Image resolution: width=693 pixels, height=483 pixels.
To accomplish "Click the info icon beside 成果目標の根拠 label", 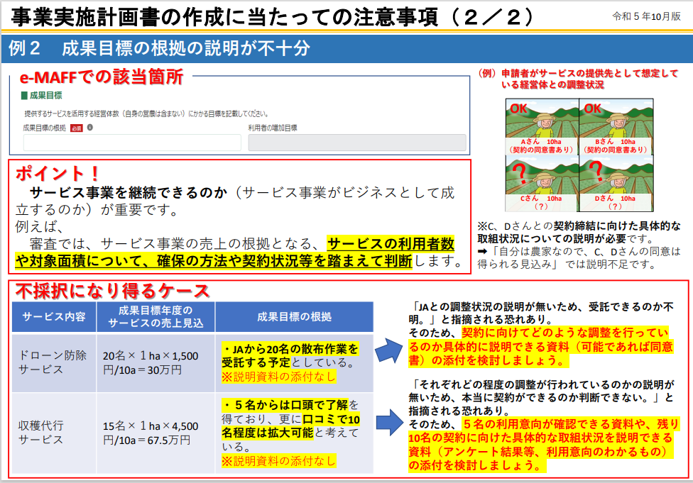I will click(x=89, y=128).
